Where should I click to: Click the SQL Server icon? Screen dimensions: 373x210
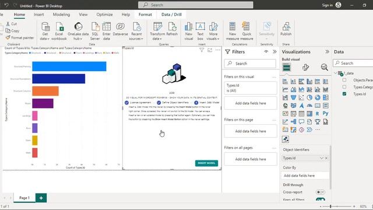95,27
